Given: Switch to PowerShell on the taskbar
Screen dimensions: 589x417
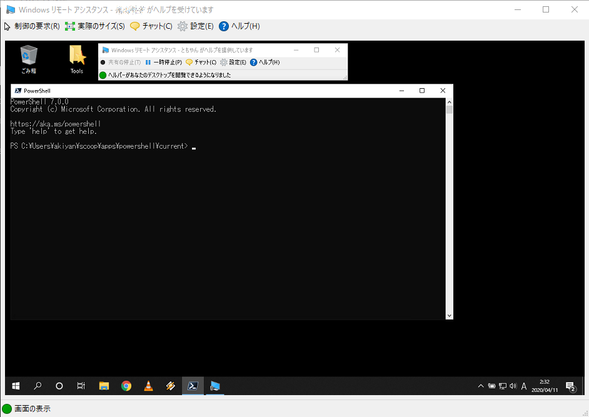Looking at the screenshot, I should (x=193, y=386).
